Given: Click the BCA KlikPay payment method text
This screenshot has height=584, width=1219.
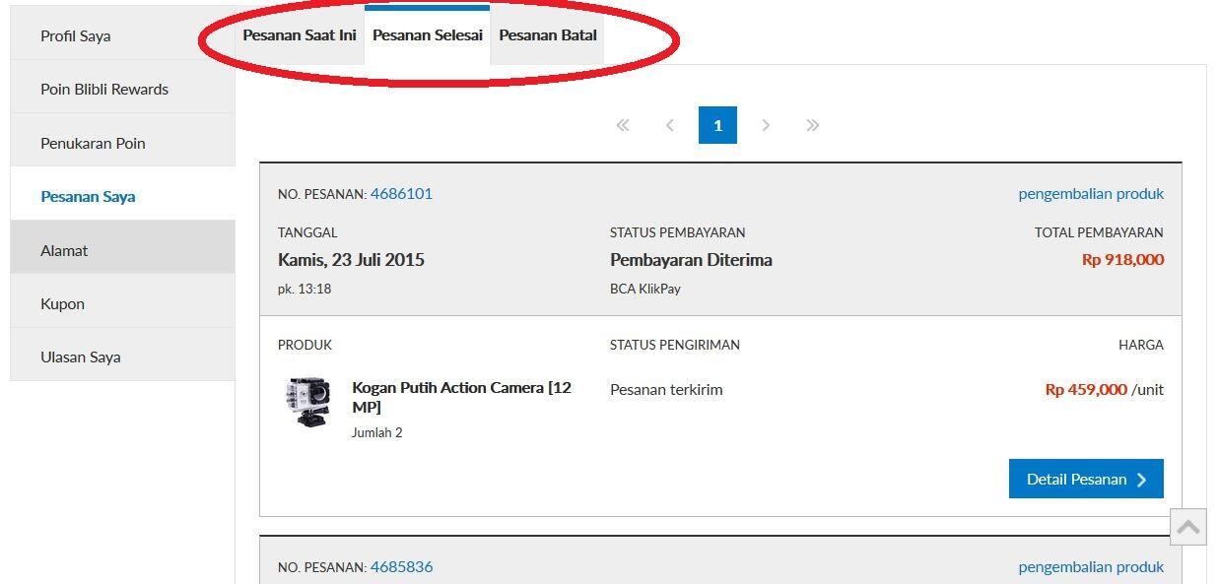Looking at the screenshot, I should [645, 289].
